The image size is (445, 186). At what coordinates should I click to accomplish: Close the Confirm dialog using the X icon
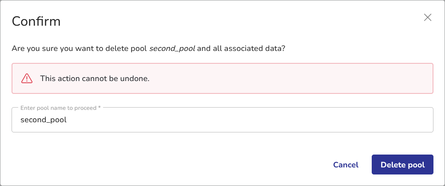428,17
